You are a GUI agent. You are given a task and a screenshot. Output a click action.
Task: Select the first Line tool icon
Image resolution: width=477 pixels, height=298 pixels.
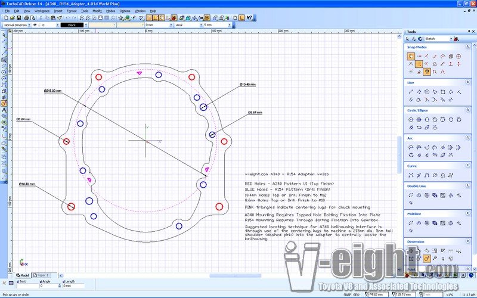411,92
